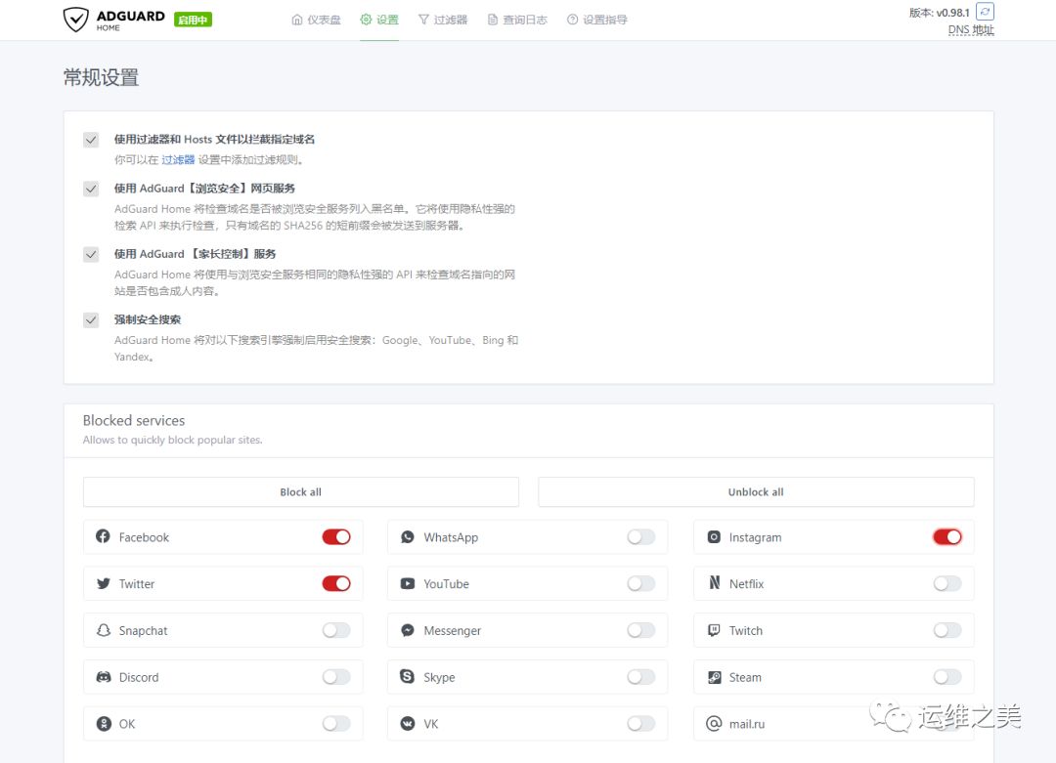This screenshot has width=1056, height=763.
Task: Click the VK service icon
Action: [x=408, y=723]
